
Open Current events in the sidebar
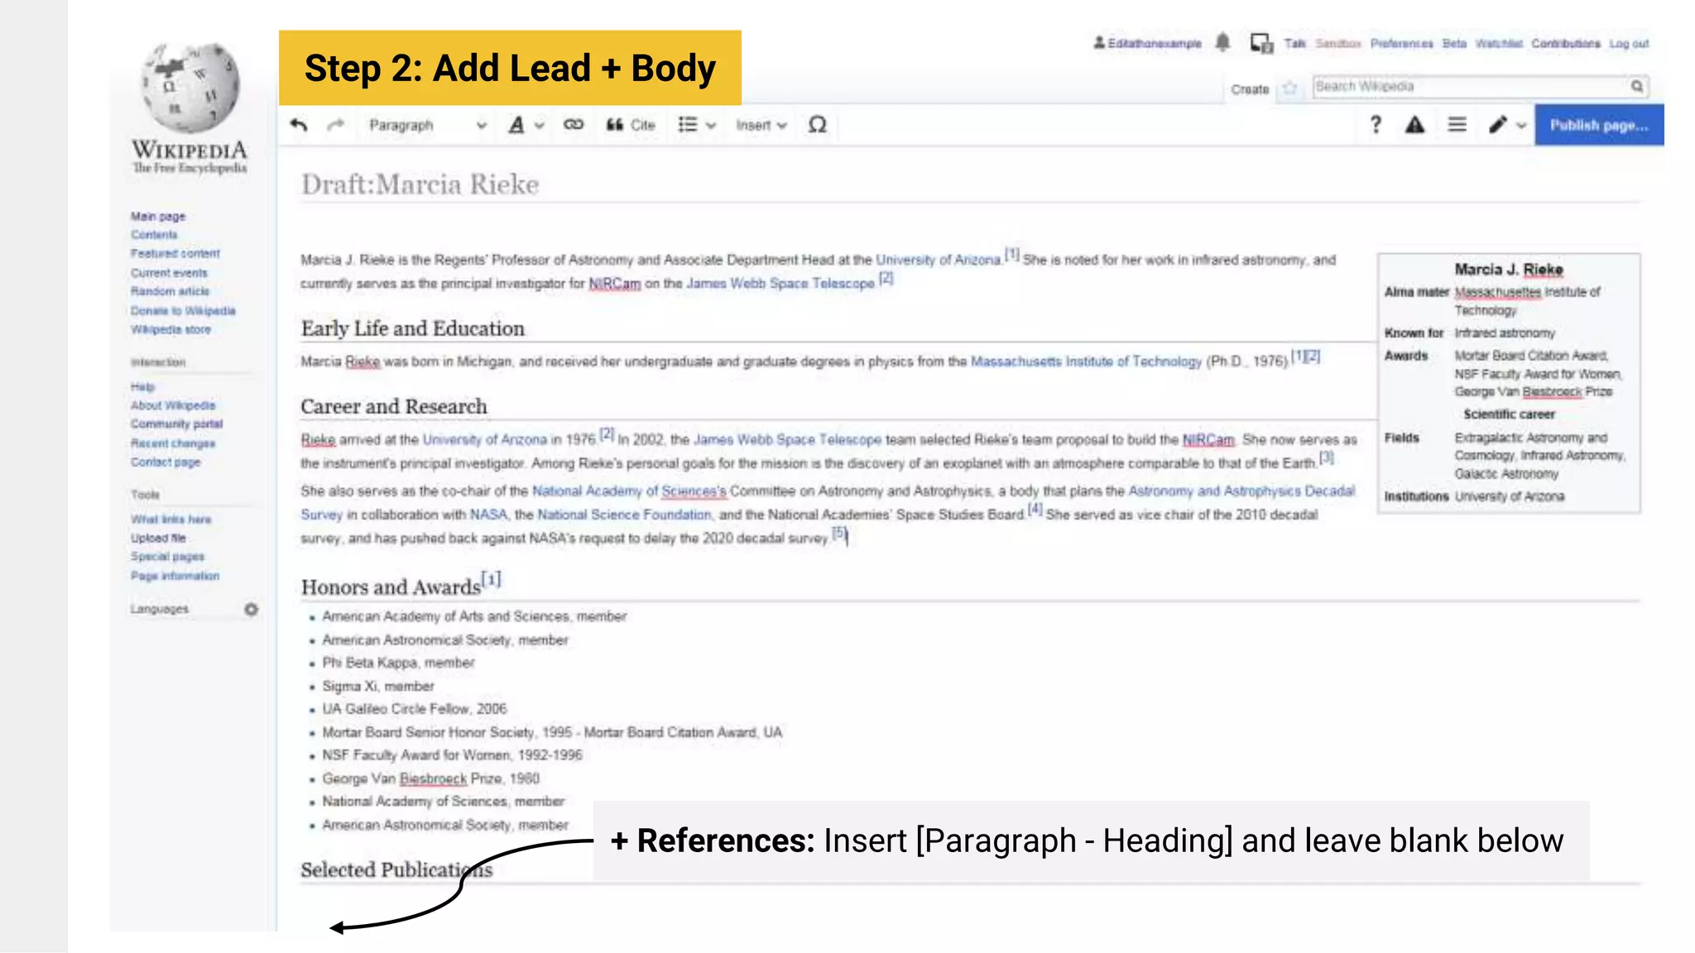[170, 273]
